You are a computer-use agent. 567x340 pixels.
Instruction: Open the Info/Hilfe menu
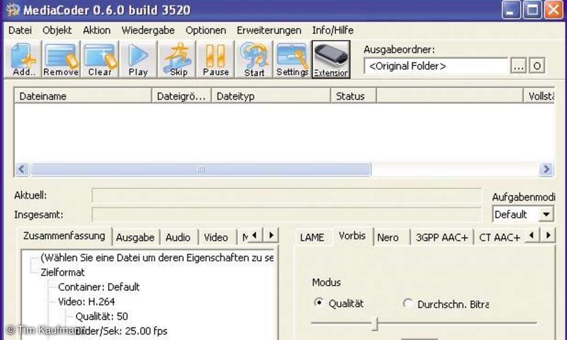333,30
